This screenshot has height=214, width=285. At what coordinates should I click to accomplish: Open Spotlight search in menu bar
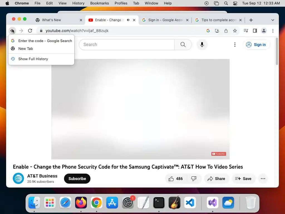point(226,3)
